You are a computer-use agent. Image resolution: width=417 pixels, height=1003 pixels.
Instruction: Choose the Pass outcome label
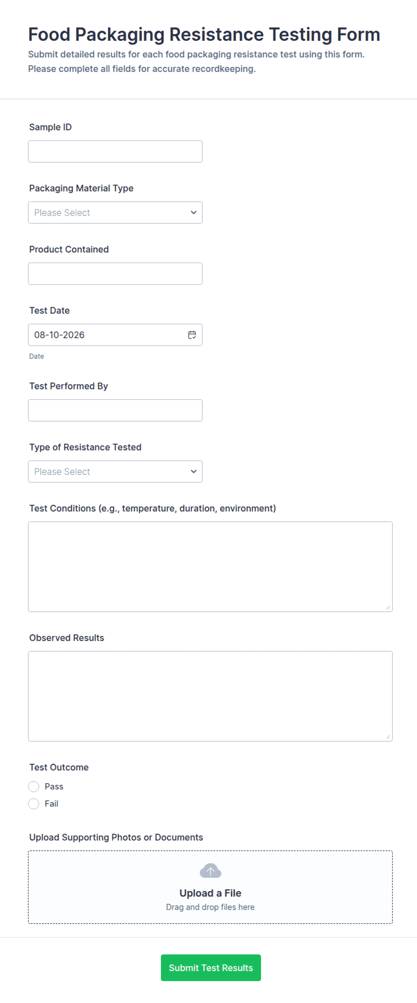point(54,787)
